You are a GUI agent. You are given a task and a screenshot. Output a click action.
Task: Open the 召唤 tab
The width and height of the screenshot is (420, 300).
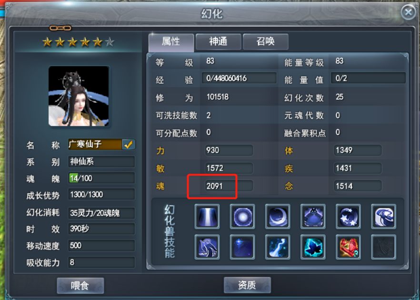click(x=265, y=41)
